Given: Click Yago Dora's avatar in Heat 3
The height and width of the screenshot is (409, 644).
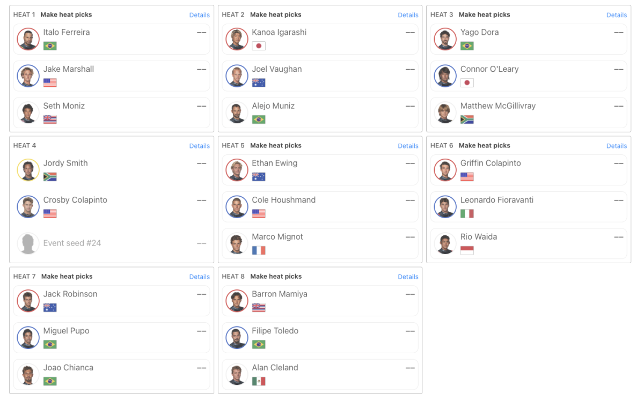Looking at the screenshot, I should click(x=445, y=39).
